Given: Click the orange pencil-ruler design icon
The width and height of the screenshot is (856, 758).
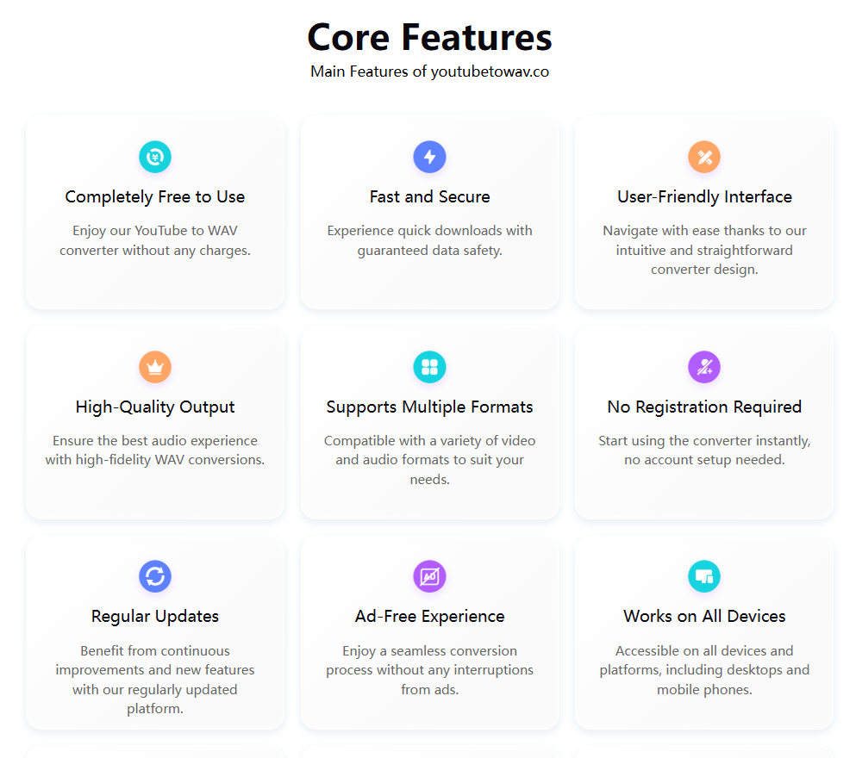Looking at the screenshot, I should point(704,157).
